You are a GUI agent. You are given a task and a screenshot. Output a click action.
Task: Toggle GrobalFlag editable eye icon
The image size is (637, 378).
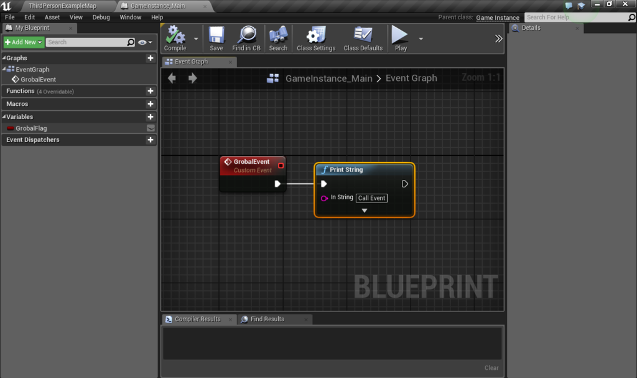pos(151,128)
